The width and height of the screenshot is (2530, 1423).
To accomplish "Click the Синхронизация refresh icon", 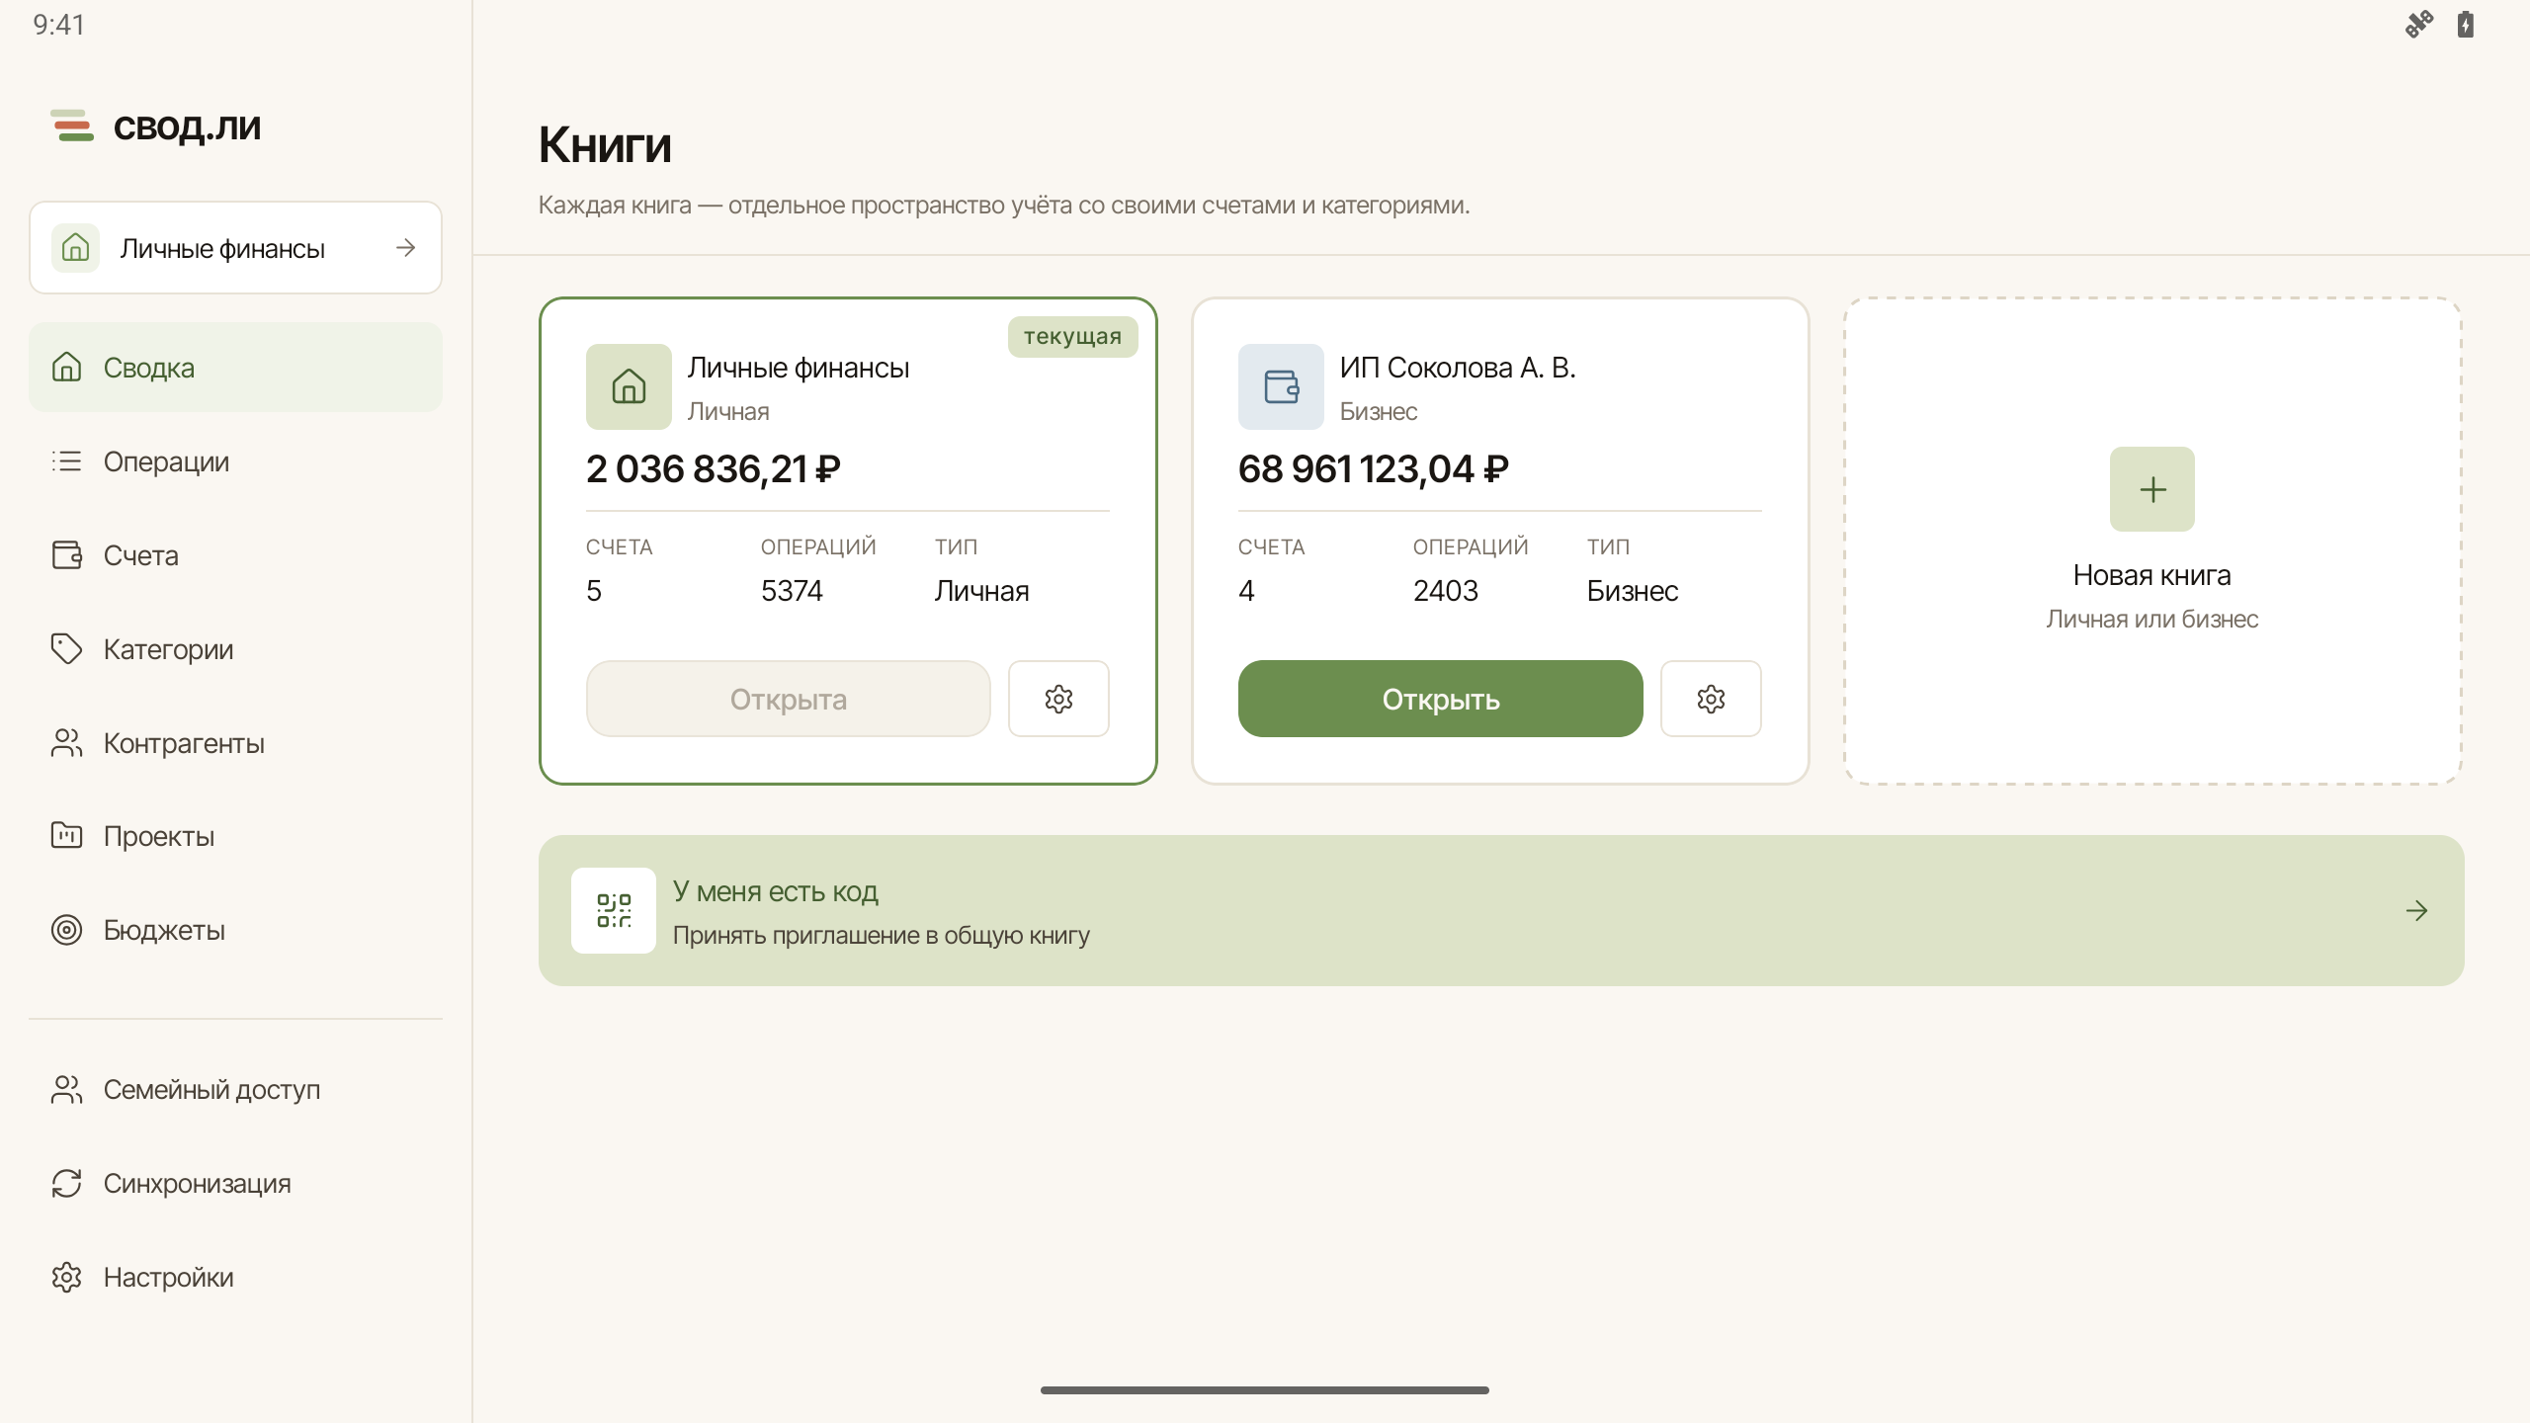I will tap(66, 1183).
